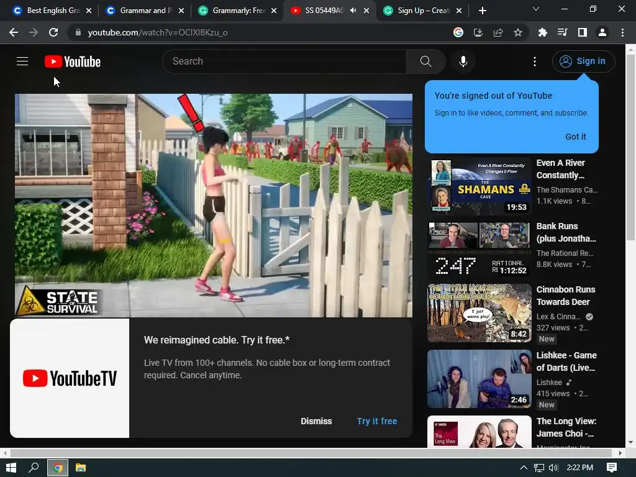
Task: Open the Chrome profile avatar
Action: (x=602, y=32)
